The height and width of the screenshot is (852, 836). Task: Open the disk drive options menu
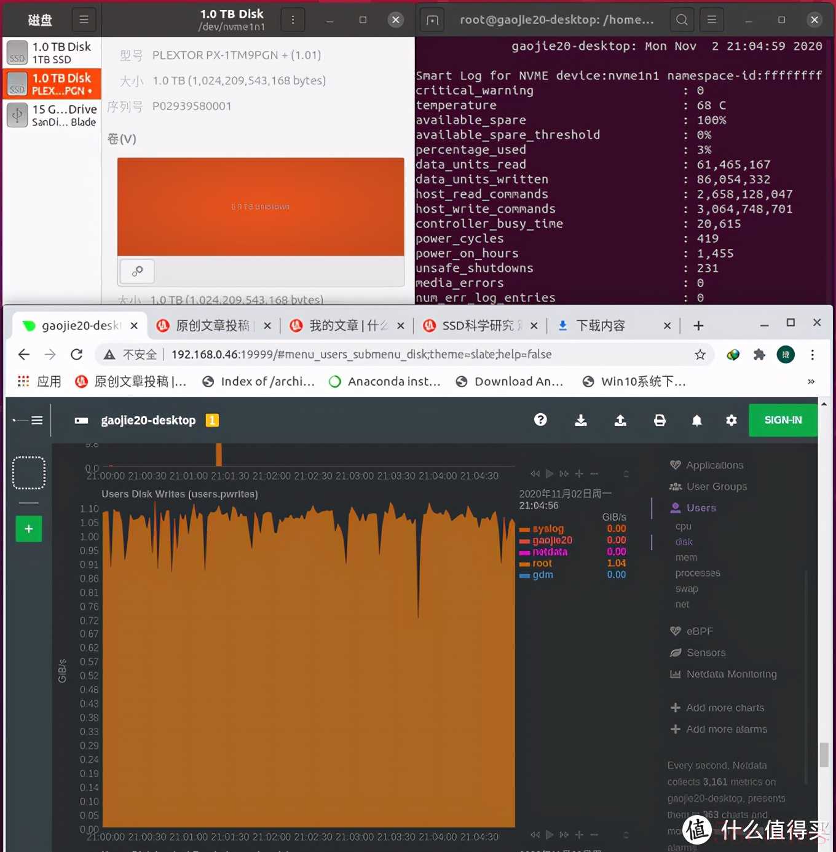(293, 20)
